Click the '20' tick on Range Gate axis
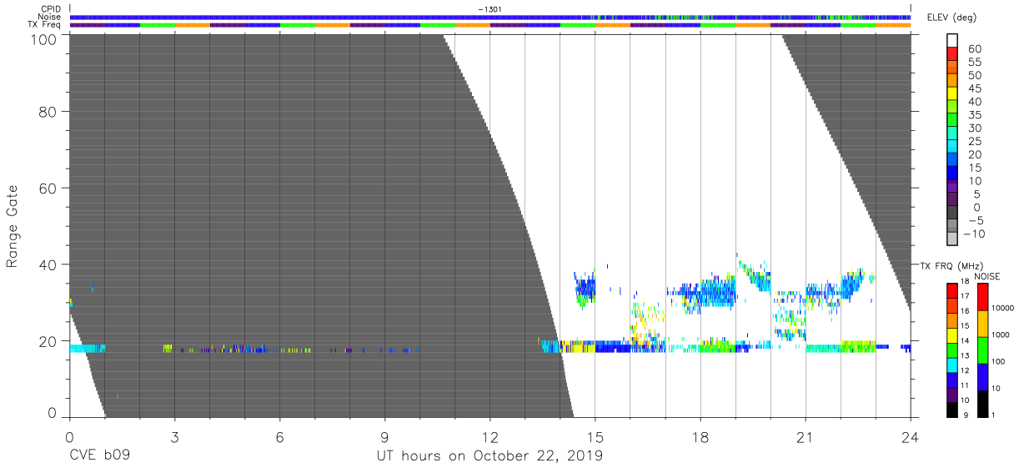 tap(47, 341)
